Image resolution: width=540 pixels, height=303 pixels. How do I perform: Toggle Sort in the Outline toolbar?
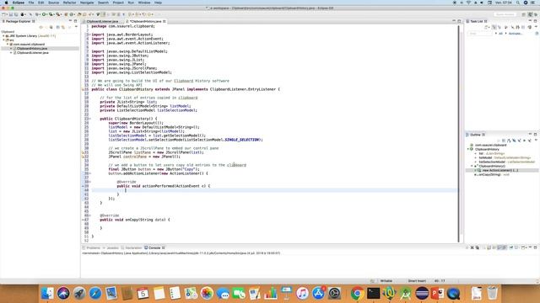click(x=509, y=141)
